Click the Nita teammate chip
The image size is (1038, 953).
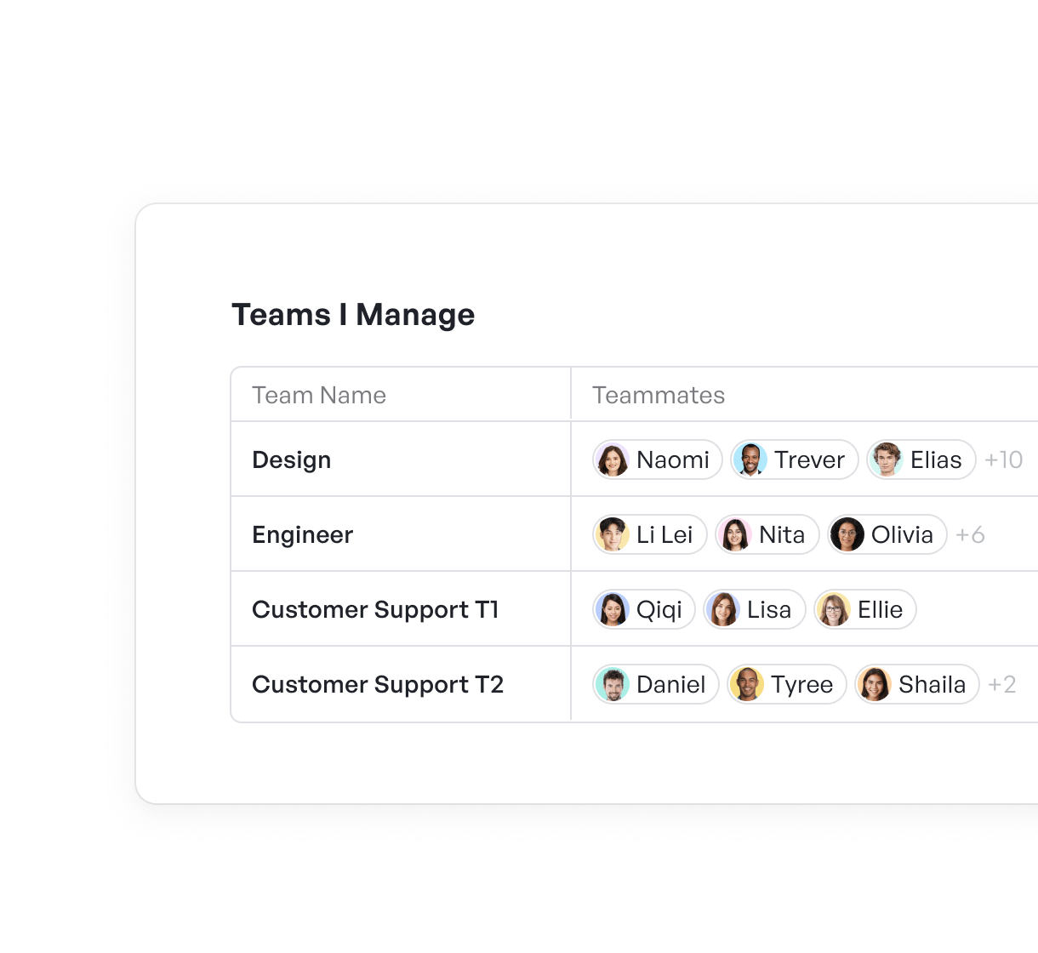point(767,535)
